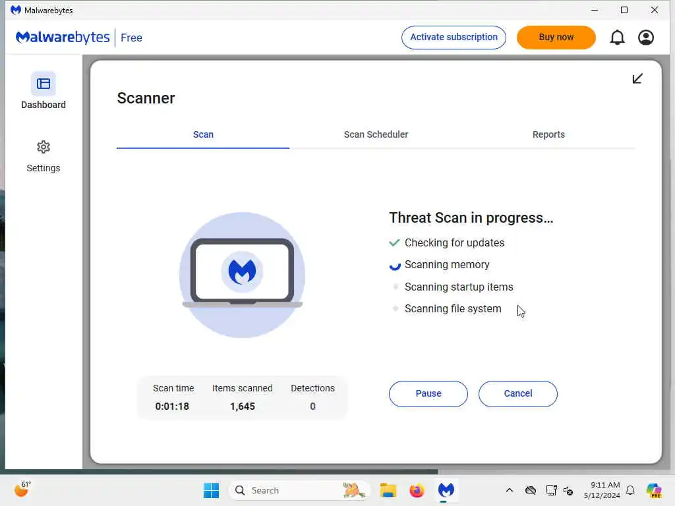
Task: Open the Settings gear in sidebar
Action: [43, 147]
